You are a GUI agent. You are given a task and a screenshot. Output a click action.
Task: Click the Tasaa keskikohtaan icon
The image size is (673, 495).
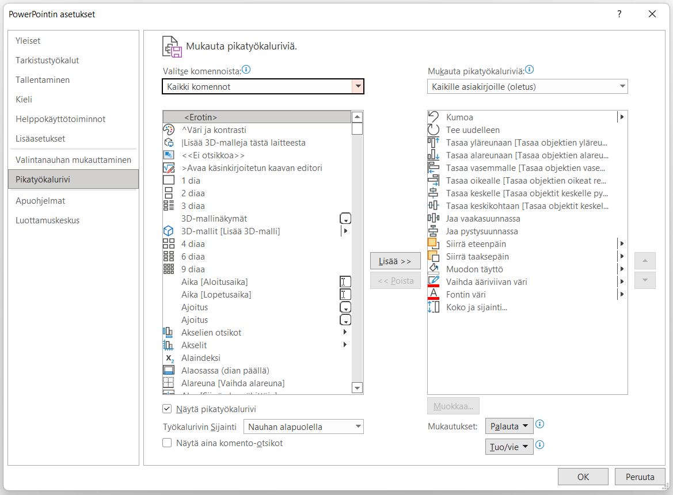[434, 205]
